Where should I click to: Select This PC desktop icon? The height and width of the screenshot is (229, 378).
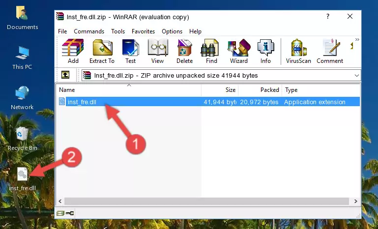22,58
